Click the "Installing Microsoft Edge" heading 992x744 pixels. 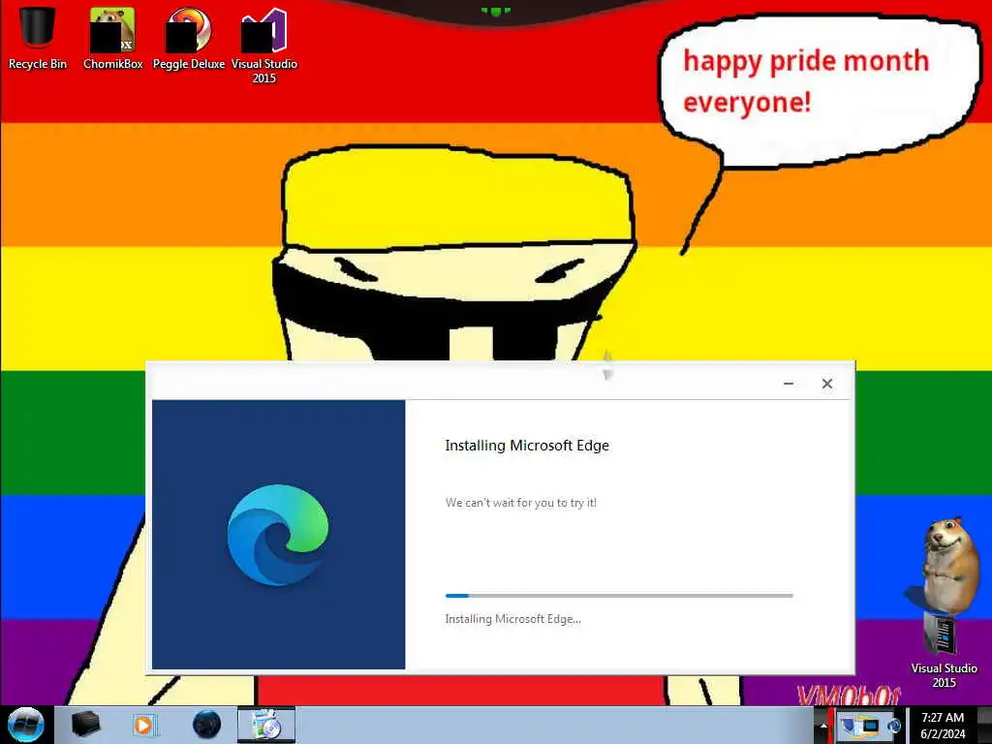[527, 446]
